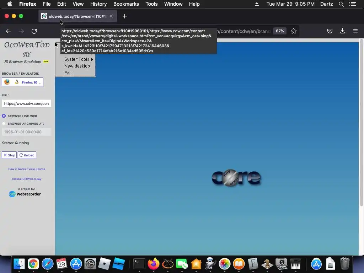Open the Tools menu
364x273 pixels.
click(151, 4)
